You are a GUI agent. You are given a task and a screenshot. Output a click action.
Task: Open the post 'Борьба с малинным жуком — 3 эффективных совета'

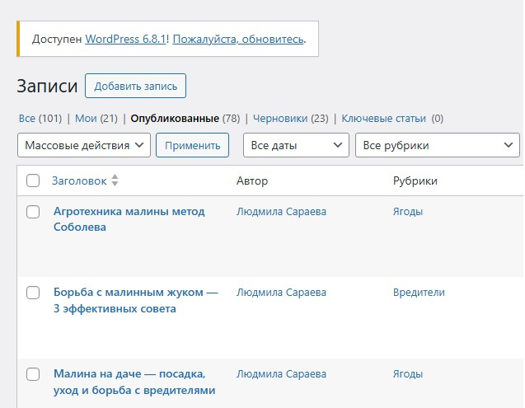[136, 300]
